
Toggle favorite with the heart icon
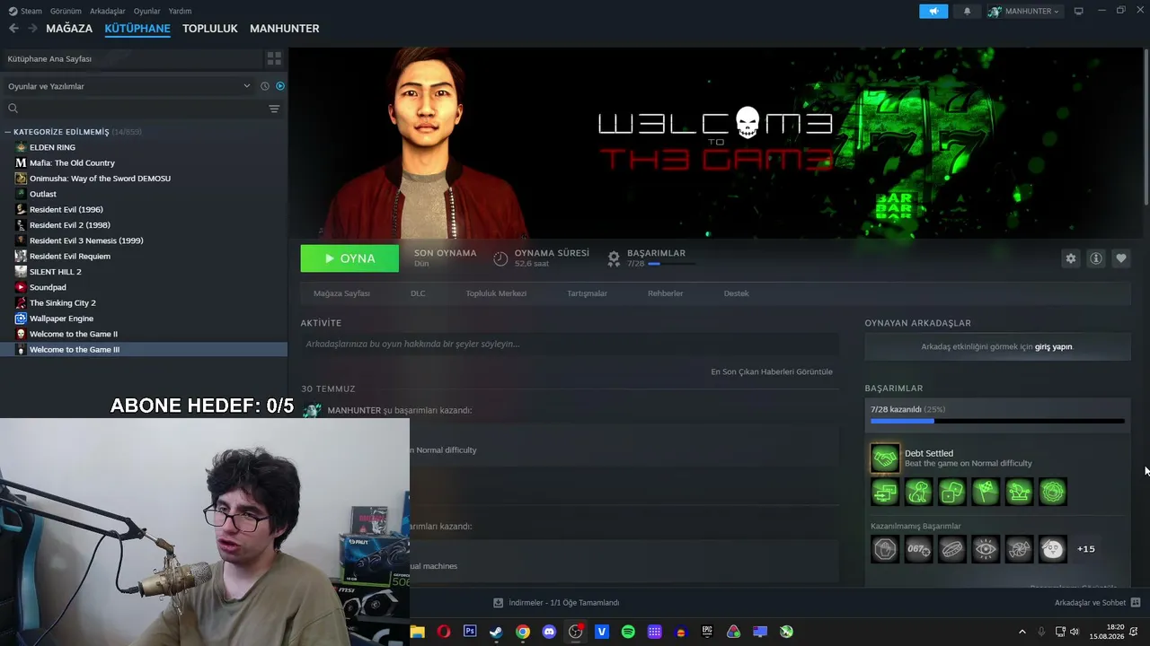(x=1120, y=258)
